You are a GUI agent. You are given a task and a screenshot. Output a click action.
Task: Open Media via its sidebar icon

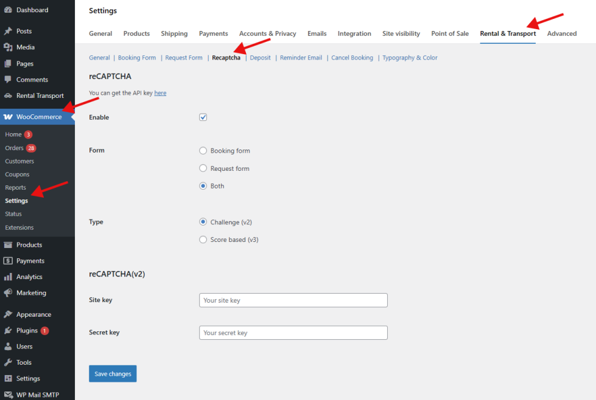pos(8,47)
